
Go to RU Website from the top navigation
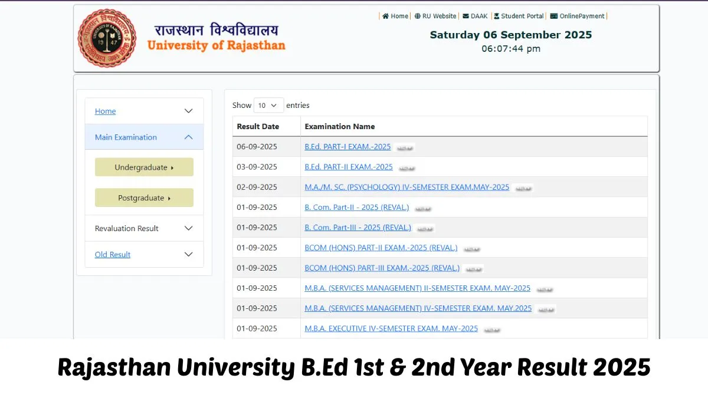tap(439, 17)
